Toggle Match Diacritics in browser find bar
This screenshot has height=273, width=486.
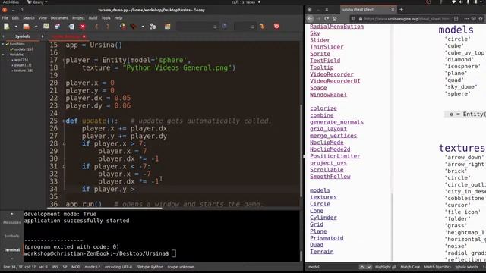(437, 267)
